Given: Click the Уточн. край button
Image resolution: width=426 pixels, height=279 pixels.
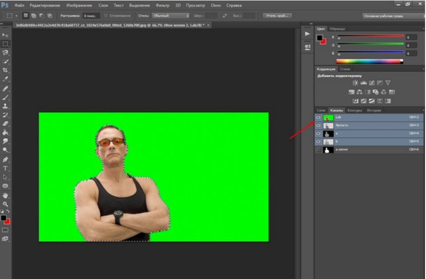Looking at the screenshot, I should tap(277, 16).
